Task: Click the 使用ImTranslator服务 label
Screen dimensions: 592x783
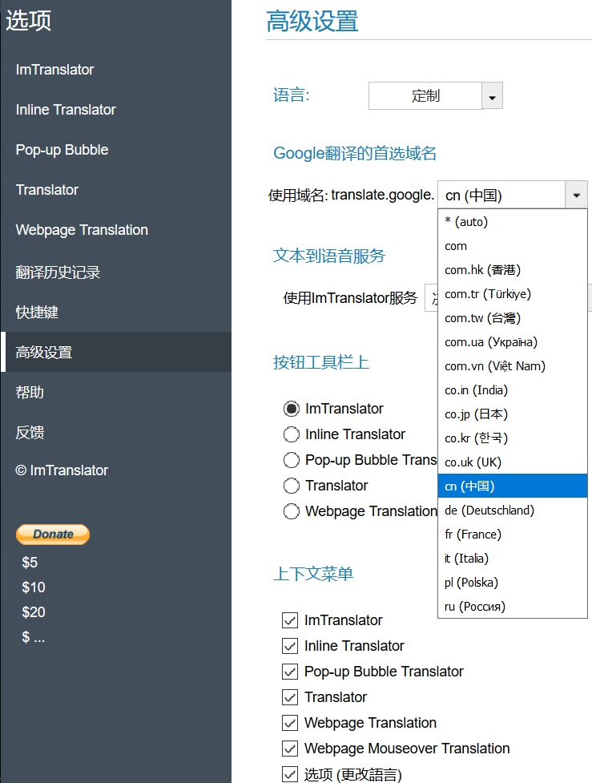Action: click(x=350, y=298)
